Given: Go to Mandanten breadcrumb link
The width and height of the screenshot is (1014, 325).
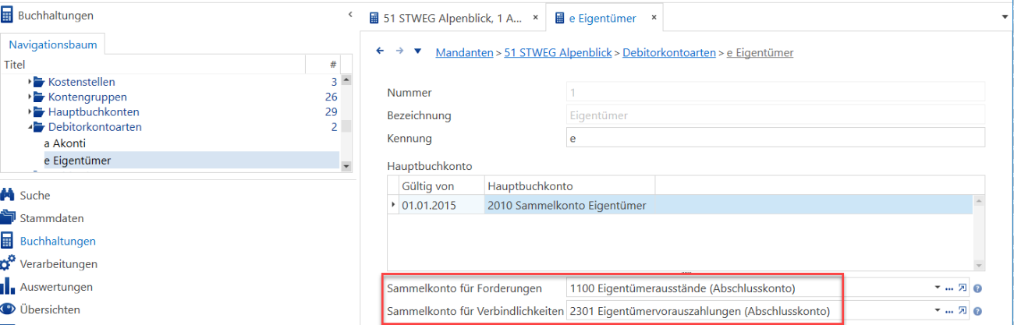Looking at the screenshot, I should [465, 53].
